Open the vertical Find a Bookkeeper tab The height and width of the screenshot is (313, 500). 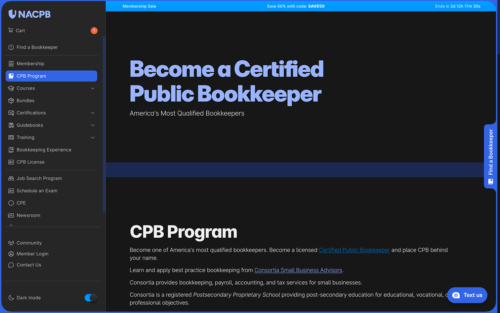coord(490,156)
